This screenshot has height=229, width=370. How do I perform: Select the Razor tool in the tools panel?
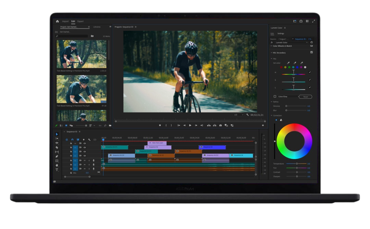(57, 147)
